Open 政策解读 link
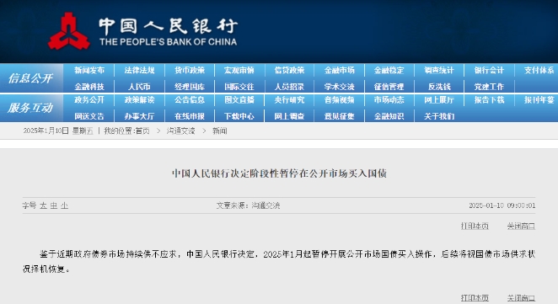558x304 pixels. pos(140,100)
